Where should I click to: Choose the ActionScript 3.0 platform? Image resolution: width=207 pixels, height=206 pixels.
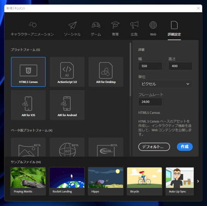click(x=67, y=72)
